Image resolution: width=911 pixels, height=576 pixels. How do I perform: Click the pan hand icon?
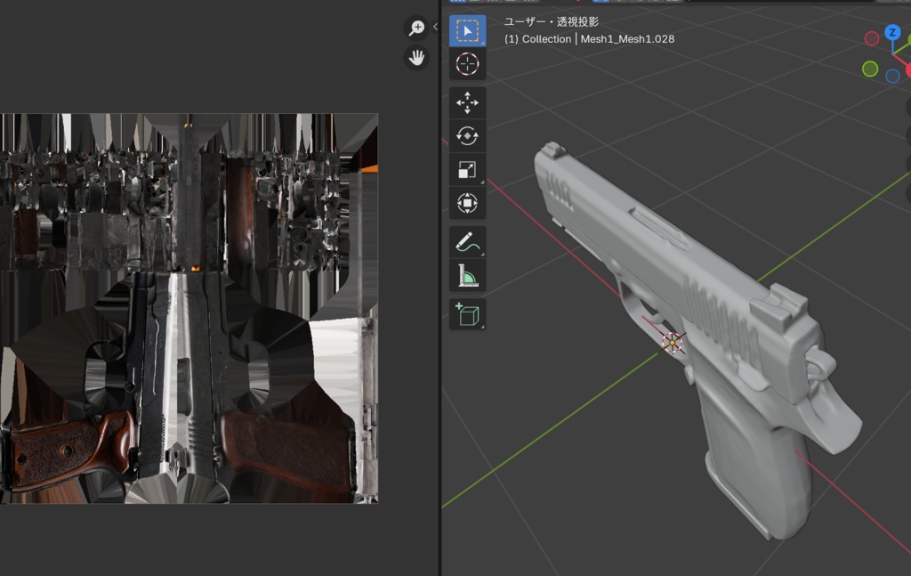pyautogui.click(x=416, y=59)
